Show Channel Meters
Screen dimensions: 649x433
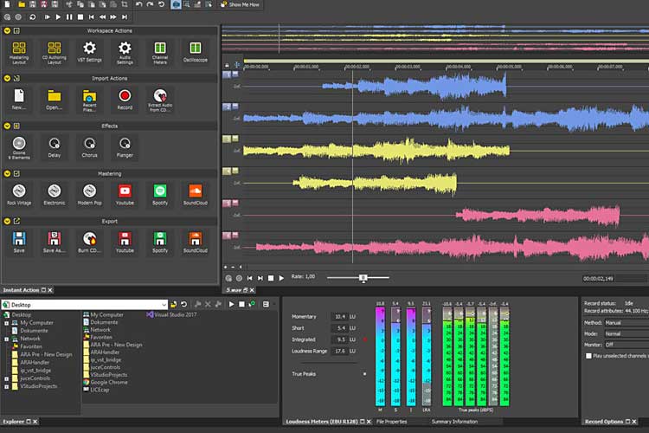click(x=160, y=53)
